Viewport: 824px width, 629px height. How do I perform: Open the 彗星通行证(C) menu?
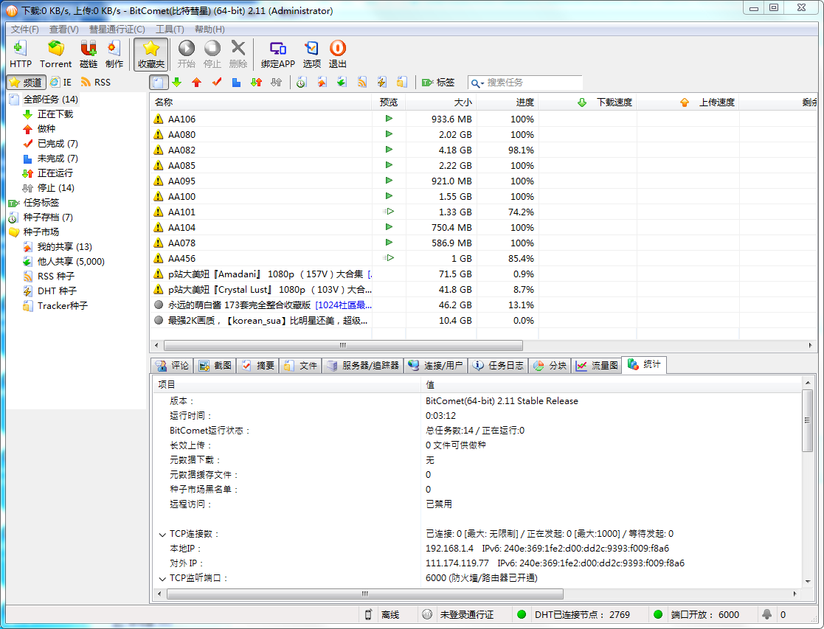[117, 29]
